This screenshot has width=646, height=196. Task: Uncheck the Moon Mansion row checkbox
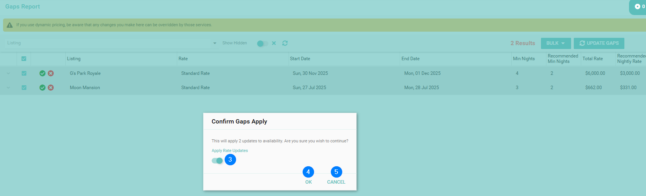point(24,88)
